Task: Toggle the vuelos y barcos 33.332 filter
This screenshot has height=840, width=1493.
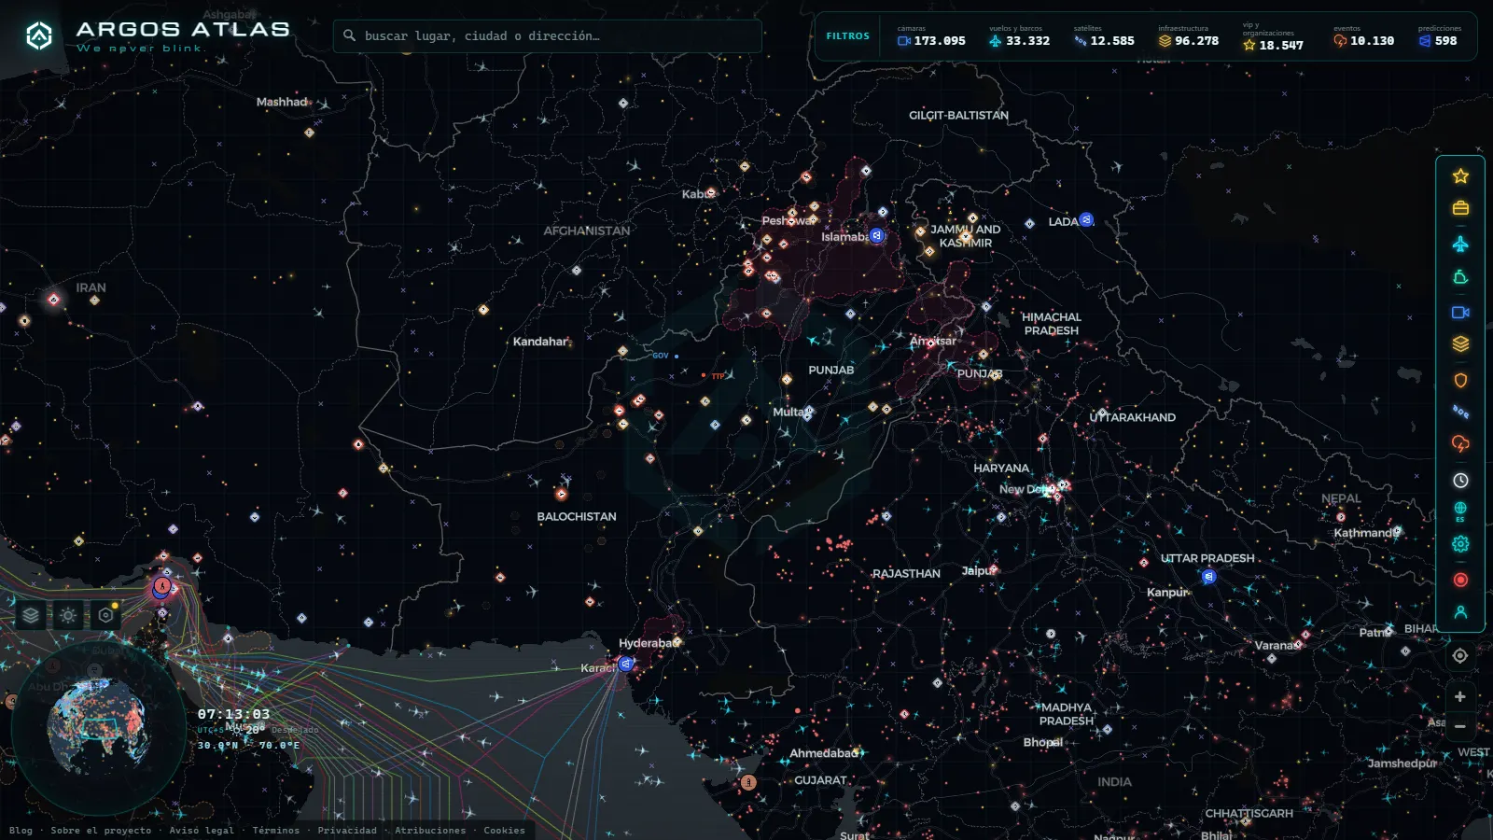Action: (x=1019, y=37)
